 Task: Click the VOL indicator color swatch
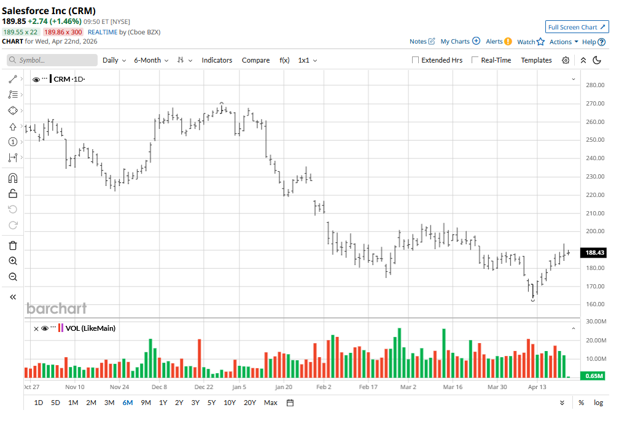tap(60, 328)
